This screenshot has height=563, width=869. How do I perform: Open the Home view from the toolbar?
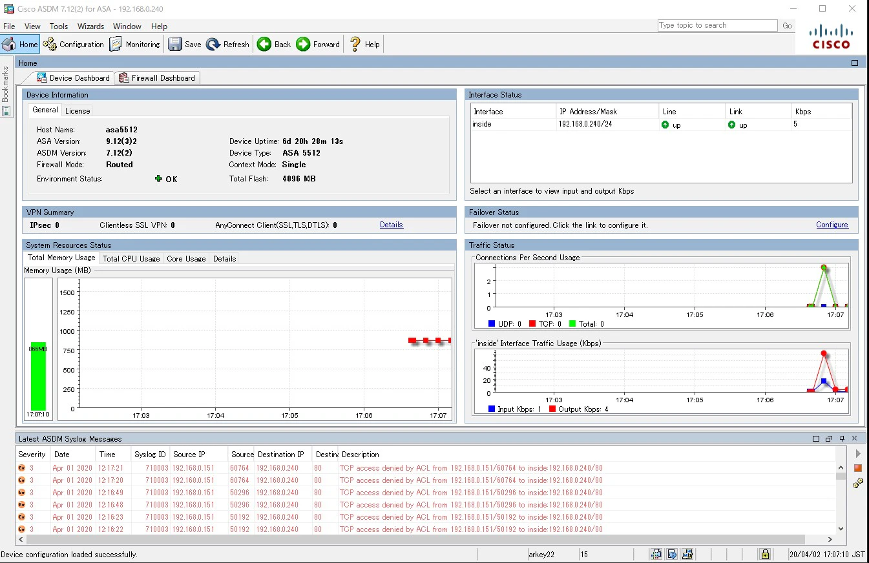(20, 44)
